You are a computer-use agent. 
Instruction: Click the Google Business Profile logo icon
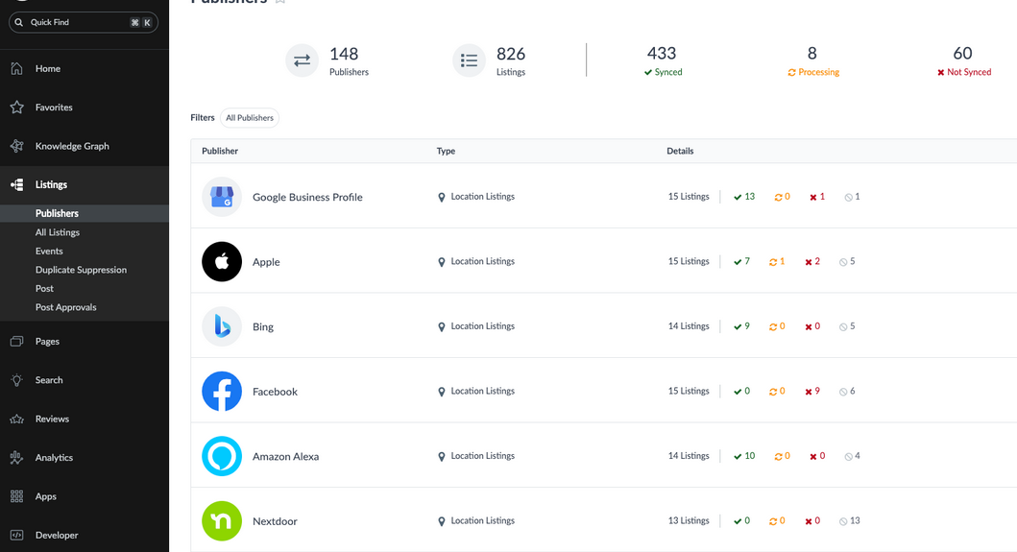pos(222,197)
